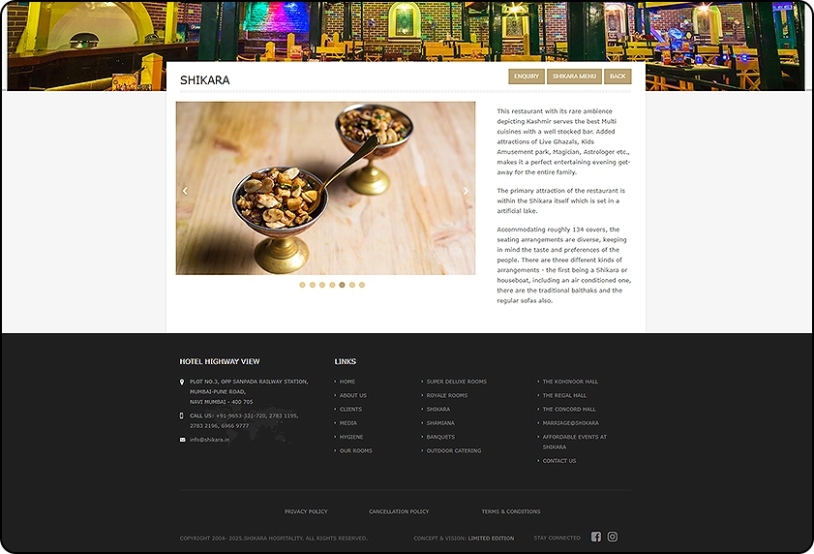Open the Privacy Policy link
The height and width of the screenshot is (554, 814).
(306, 511)
